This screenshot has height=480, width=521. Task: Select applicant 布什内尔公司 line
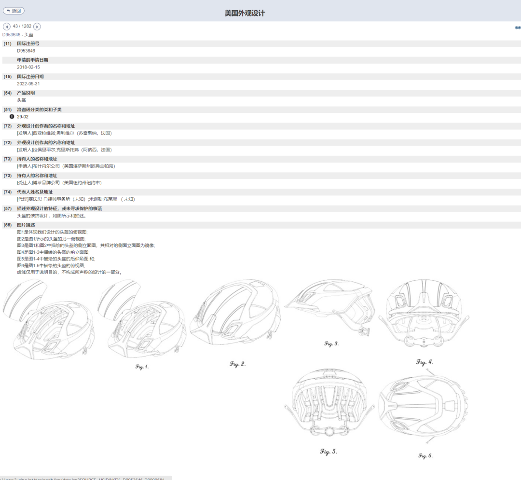click(x=66, y=166)
